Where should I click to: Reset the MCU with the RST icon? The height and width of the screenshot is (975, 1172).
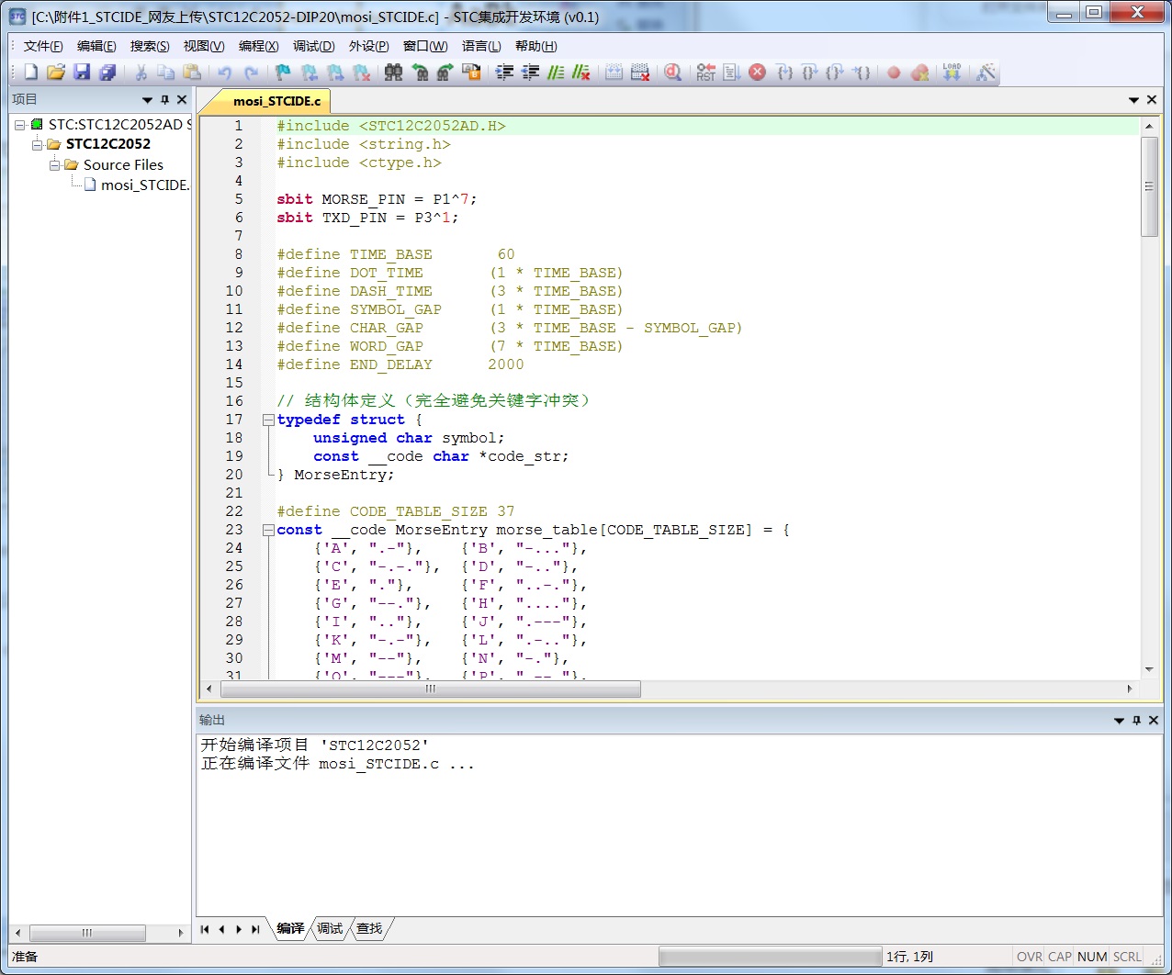click(705, 73)
